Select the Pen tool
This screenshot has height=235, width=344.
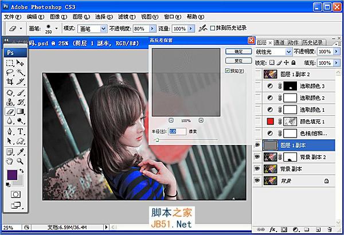tap(10, 131)
